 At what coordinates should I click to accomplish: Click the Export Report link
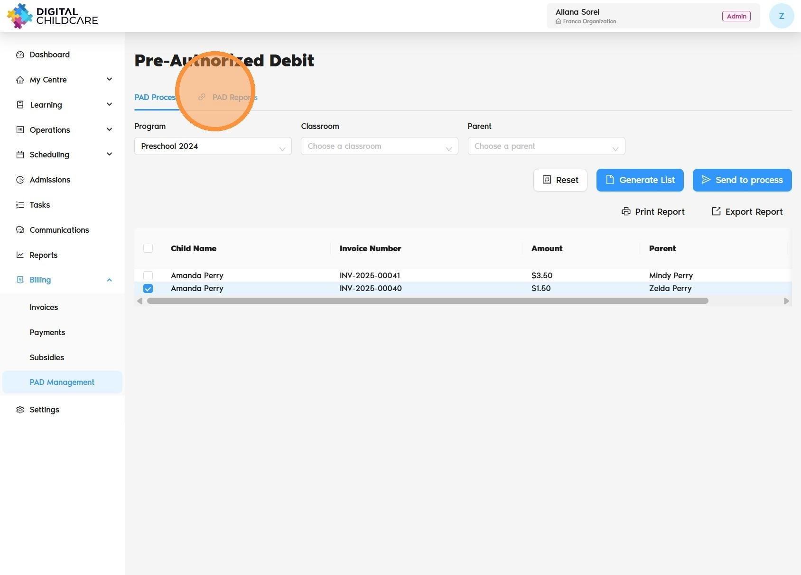747,211
